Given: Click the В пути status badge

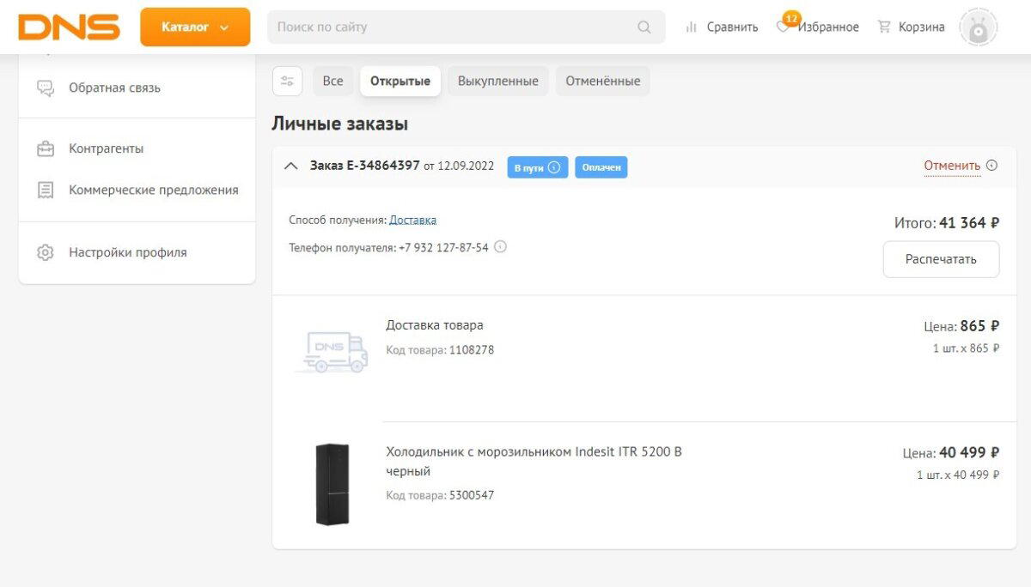Looking at the screenshot, I should [x=537, y=167].
